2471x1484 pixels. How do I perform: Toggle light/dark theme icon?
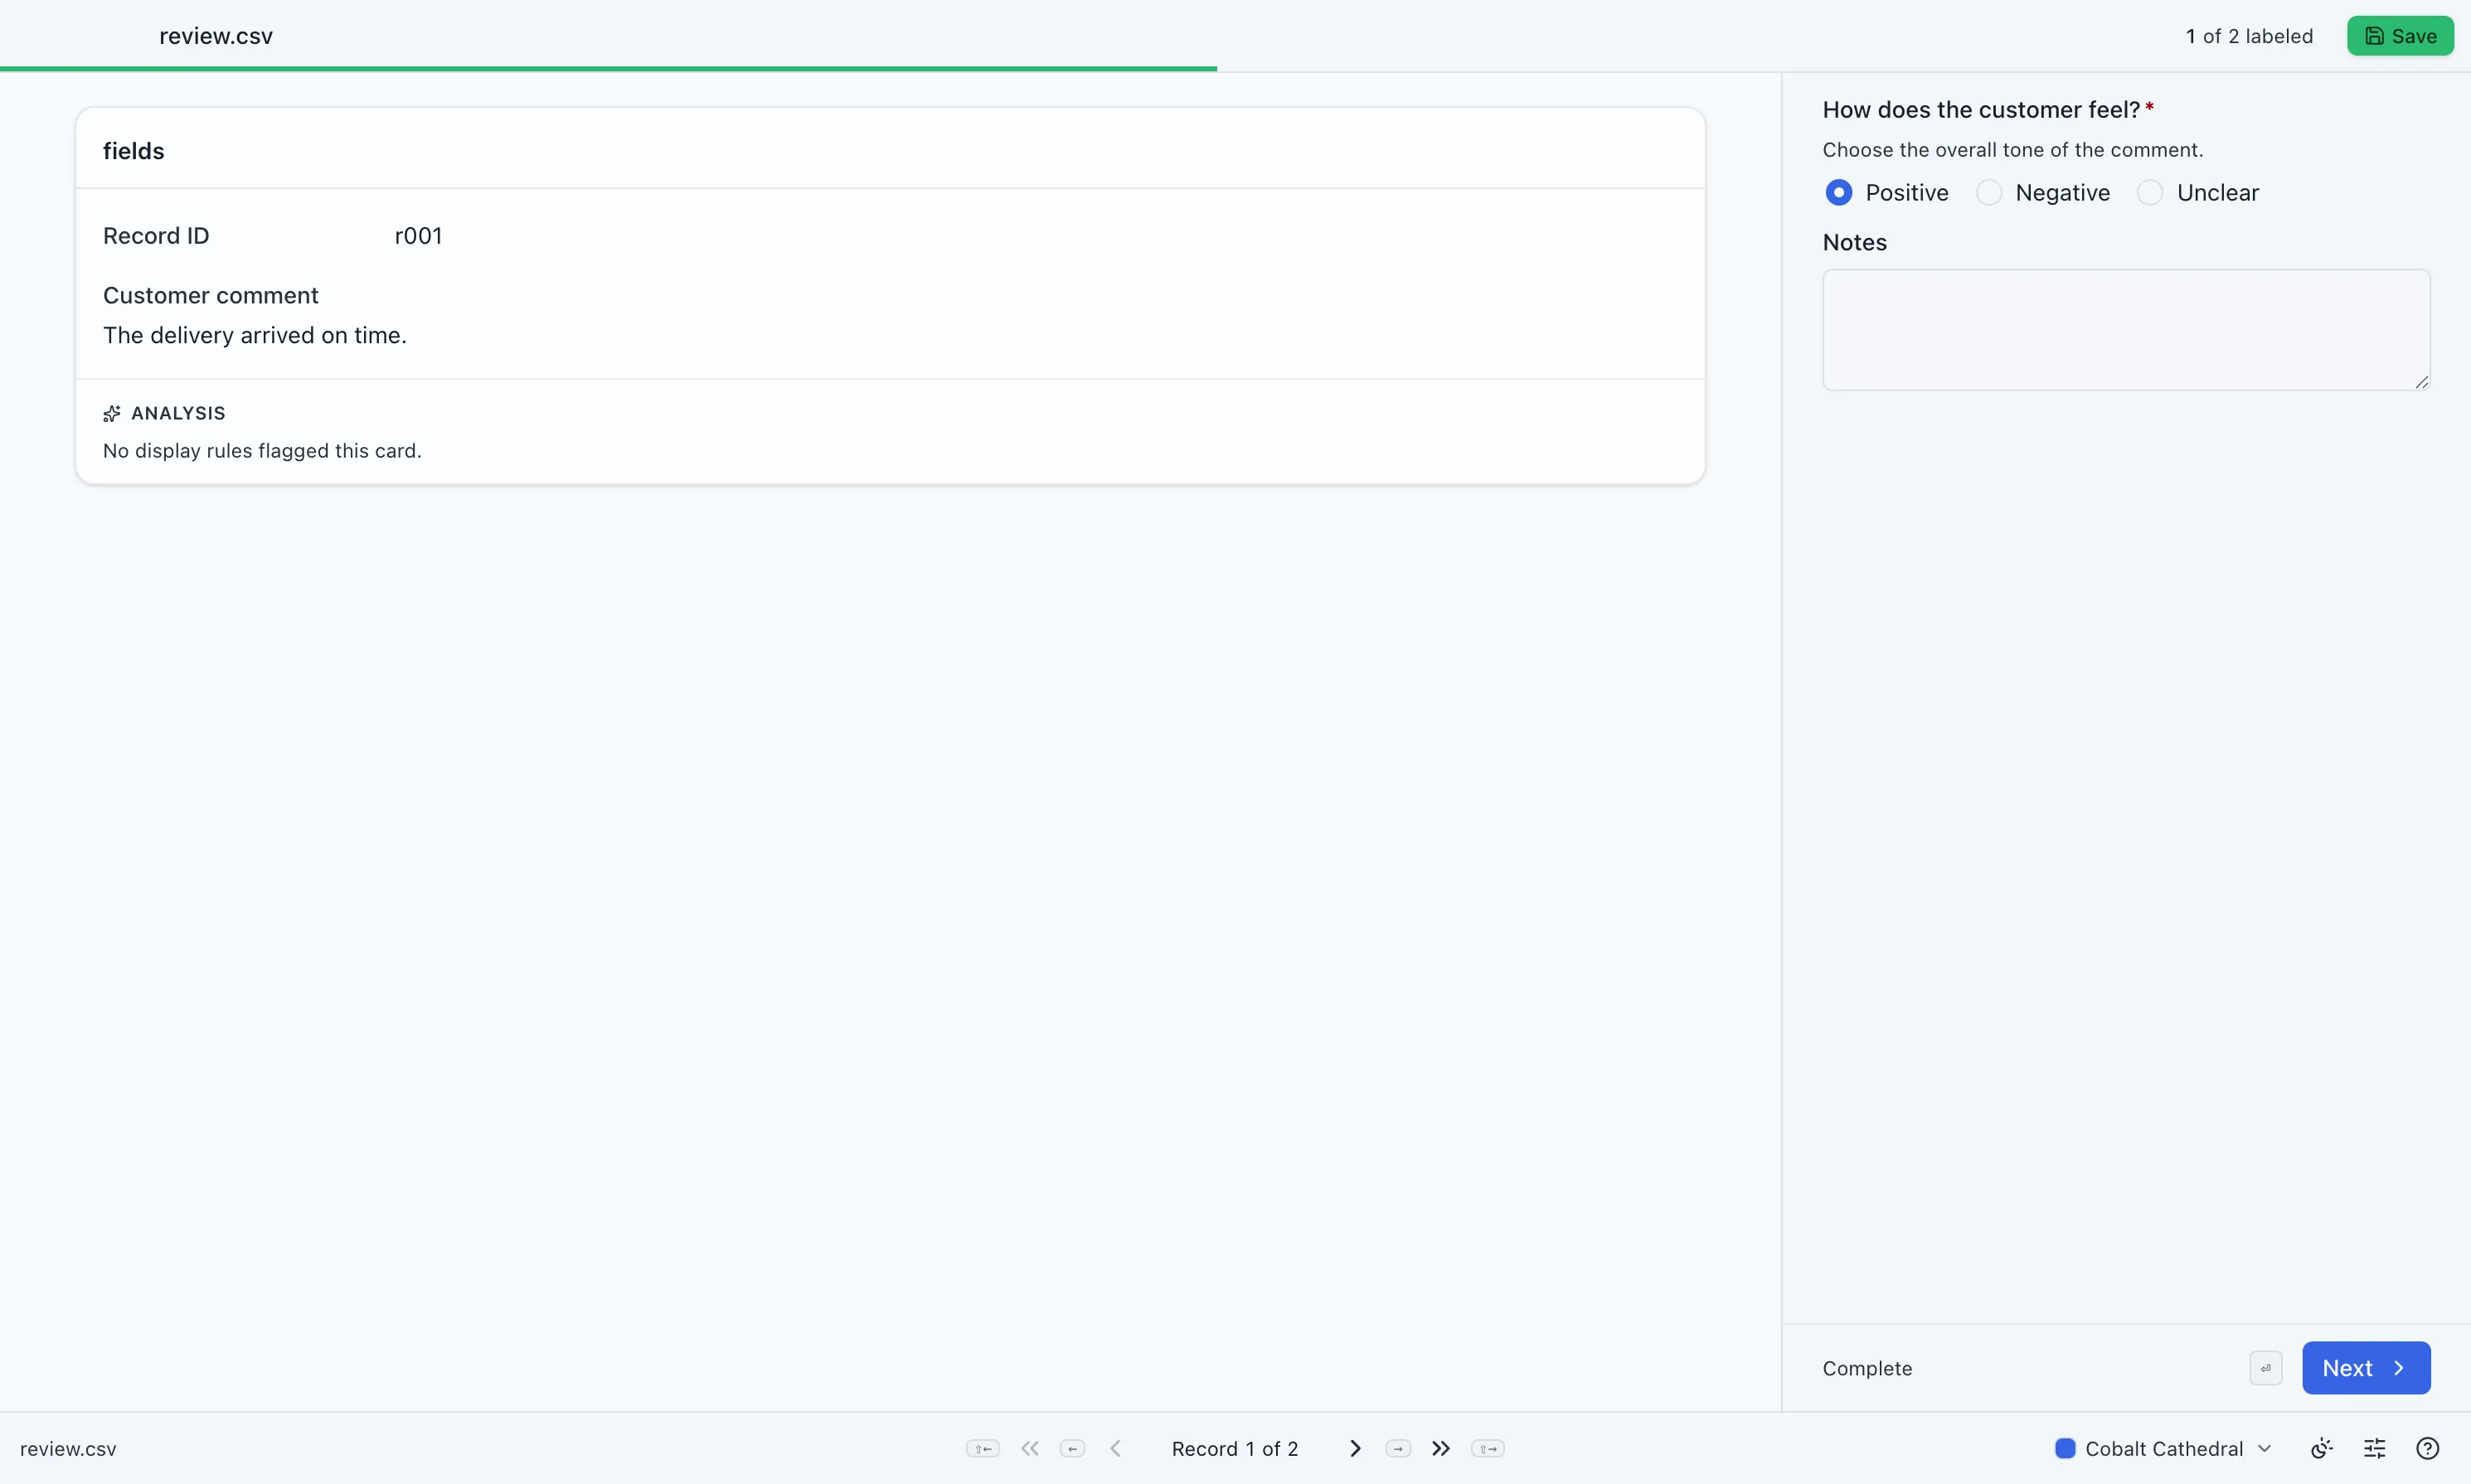[2322, 1448]
